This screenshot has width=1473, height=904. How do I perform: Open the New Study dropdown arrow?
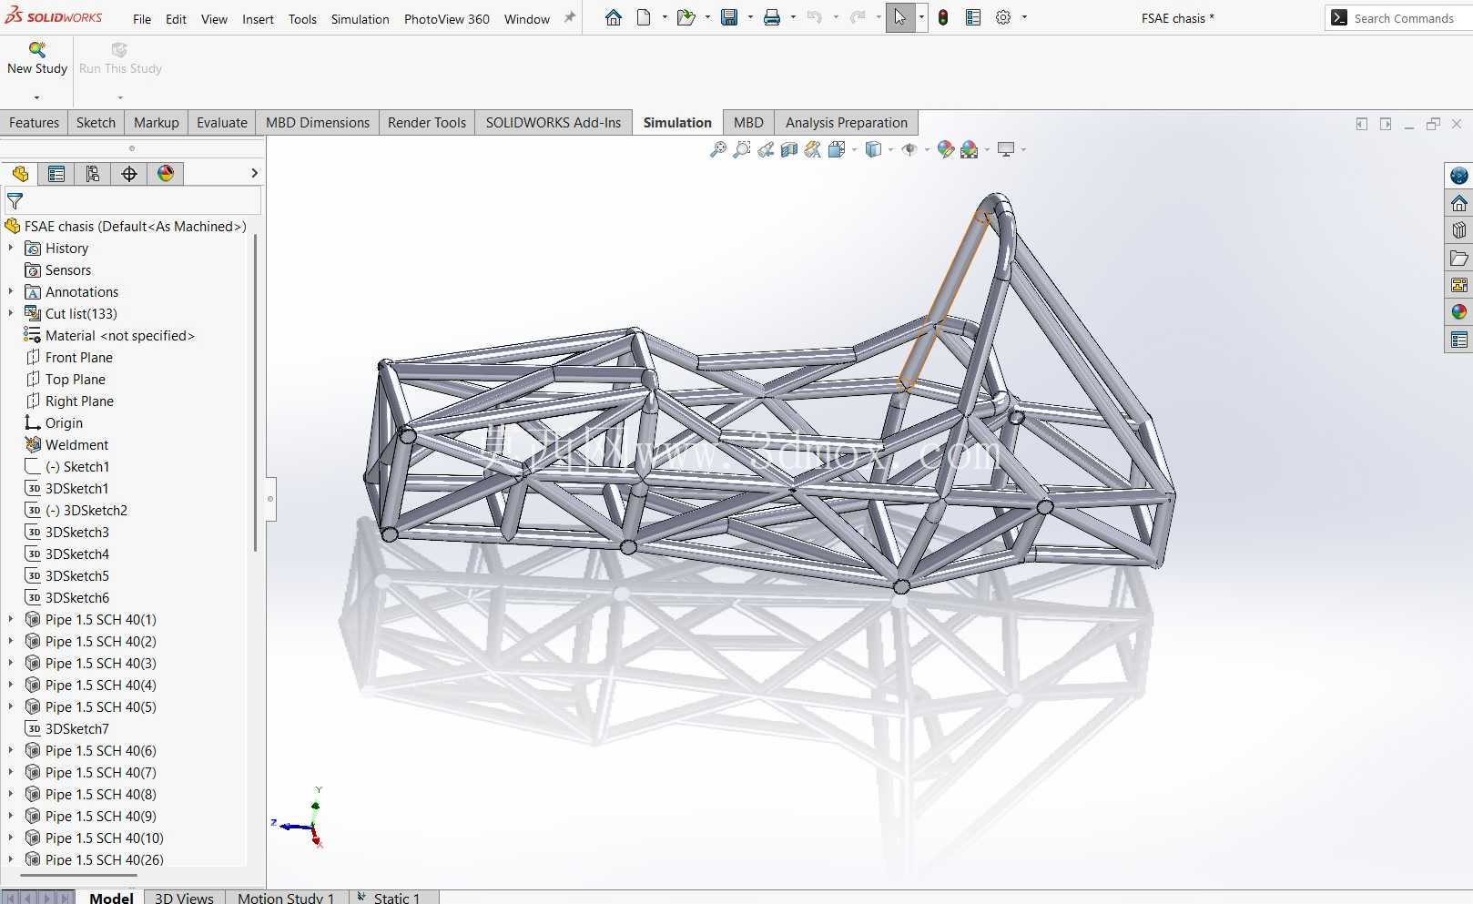37,97
